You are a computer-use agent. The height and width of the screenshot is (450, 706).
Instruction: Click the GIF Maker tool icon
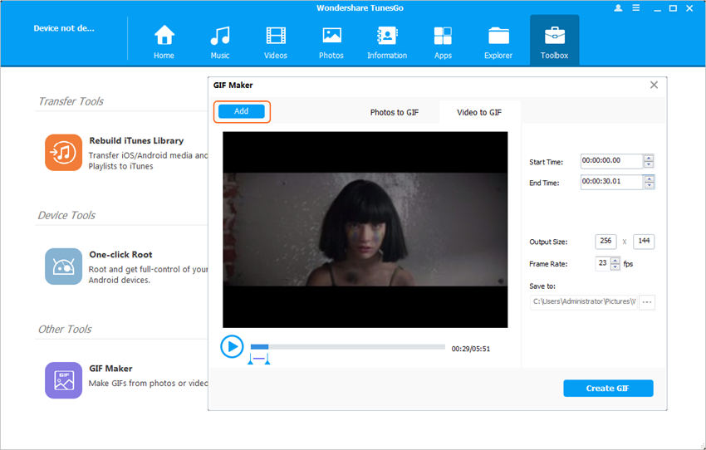pos(63,380)
